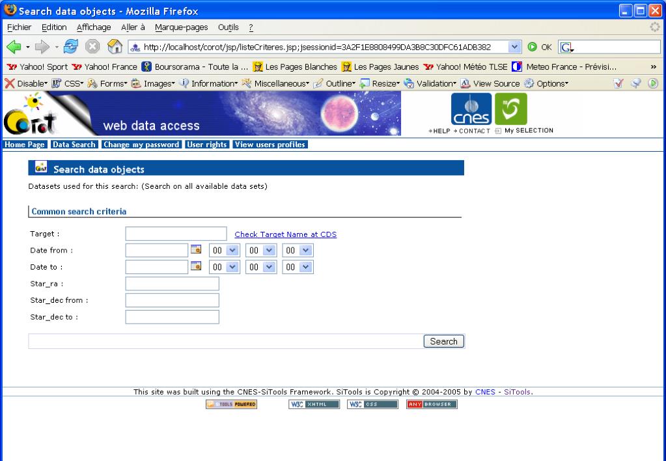666x461 pixels.
Task: Open Date to hours dropdown
Action: pyautogui.click(x=224, y=267)
